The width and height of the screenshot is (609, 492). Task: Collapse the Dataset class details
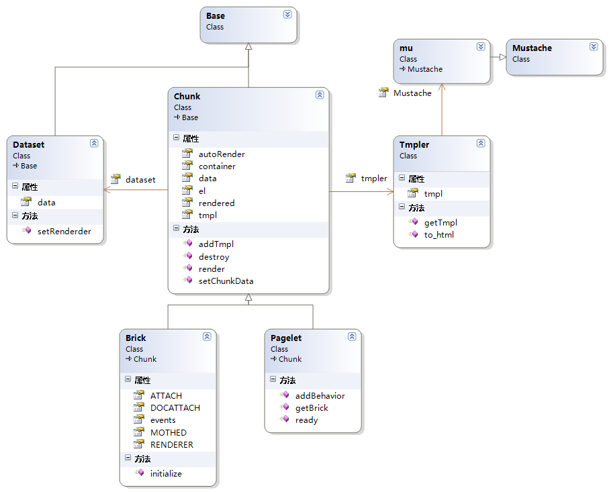coord(94,143)
